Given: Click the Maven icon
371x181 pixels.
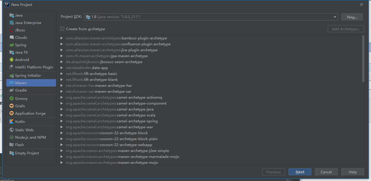Looking at the screenshot, I should (x=12, y=83).
